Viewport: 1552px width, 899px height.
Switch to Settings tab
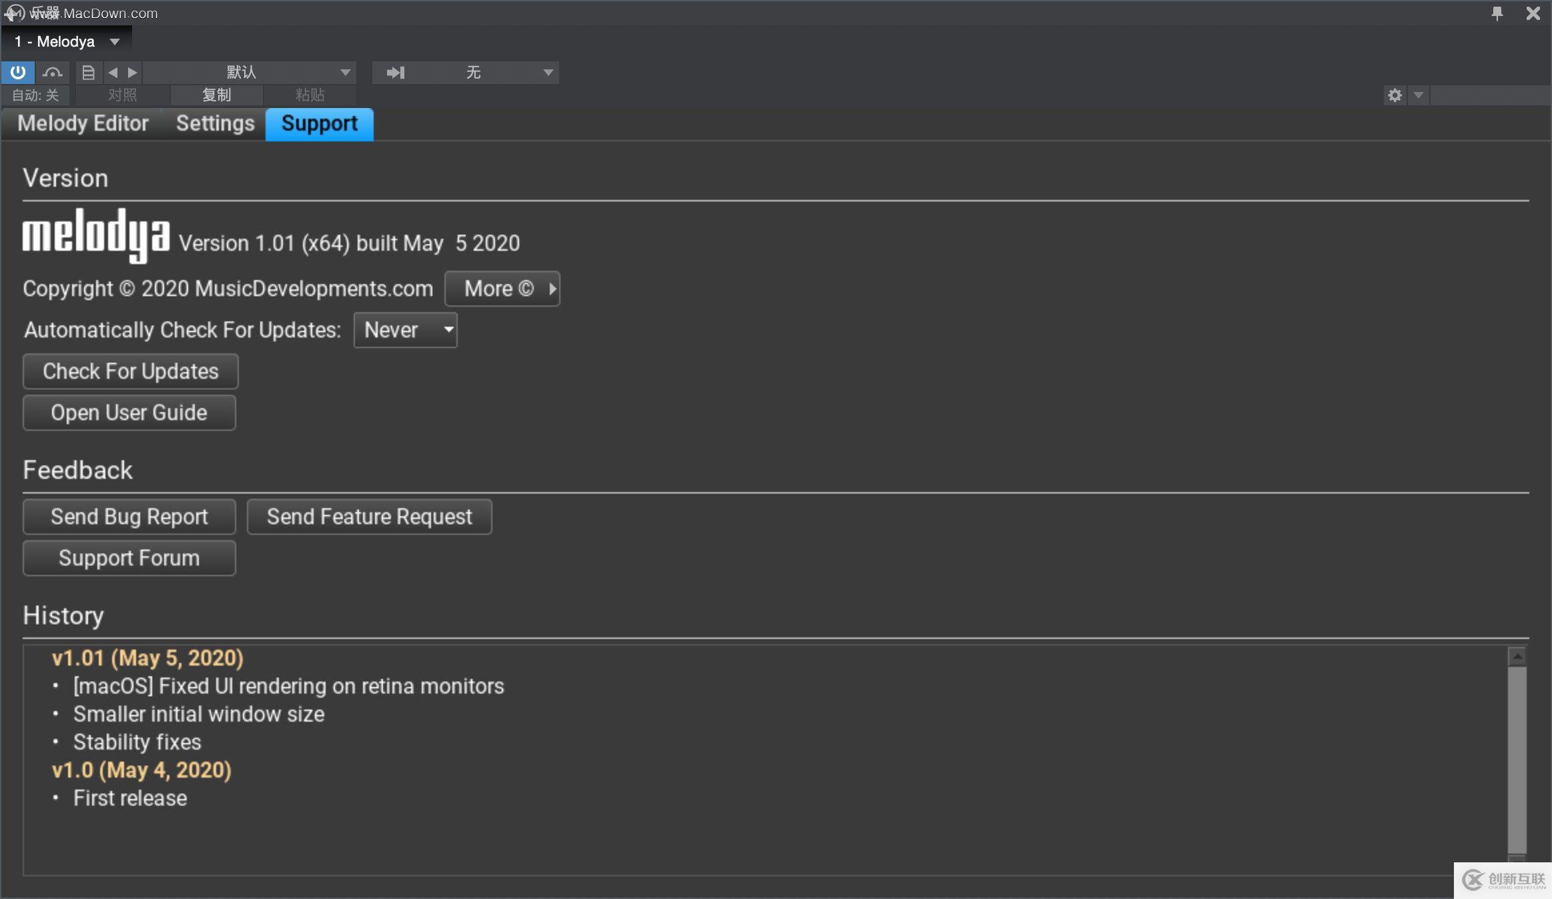point(215,123)
